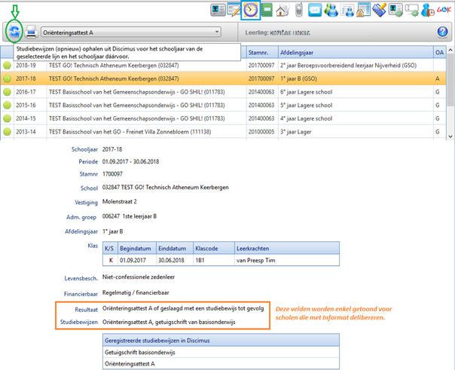Click Stamnr. 201000005 cell
The image size is (455, 370).
point(261,132)
